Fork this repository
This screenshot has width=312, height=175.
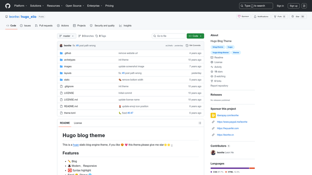[280, 16]
